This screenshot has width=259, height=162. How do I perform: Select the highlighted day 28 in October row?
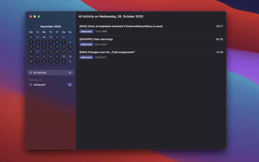point(44,37)
